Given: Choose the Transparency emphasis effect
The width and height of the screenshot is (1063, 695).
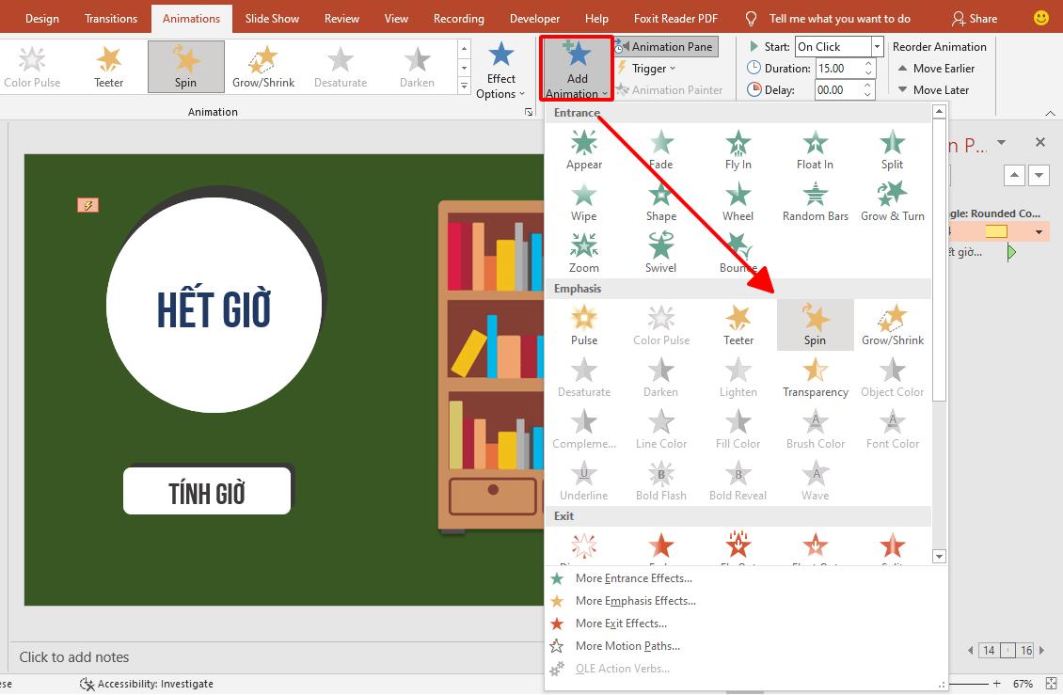Looking at the screenshot, I should coord(815,376).
